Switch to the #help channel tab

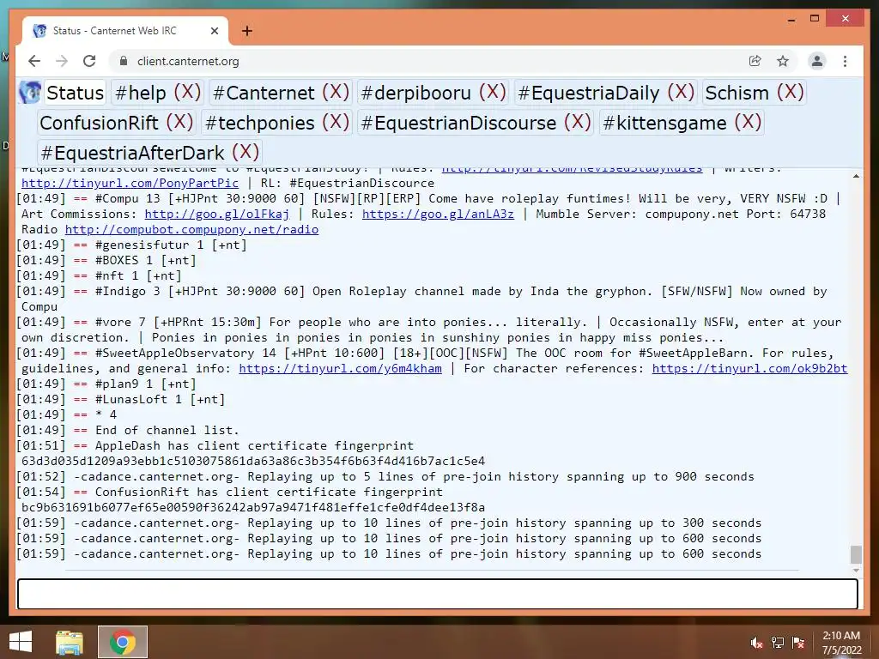click(140, 93)
